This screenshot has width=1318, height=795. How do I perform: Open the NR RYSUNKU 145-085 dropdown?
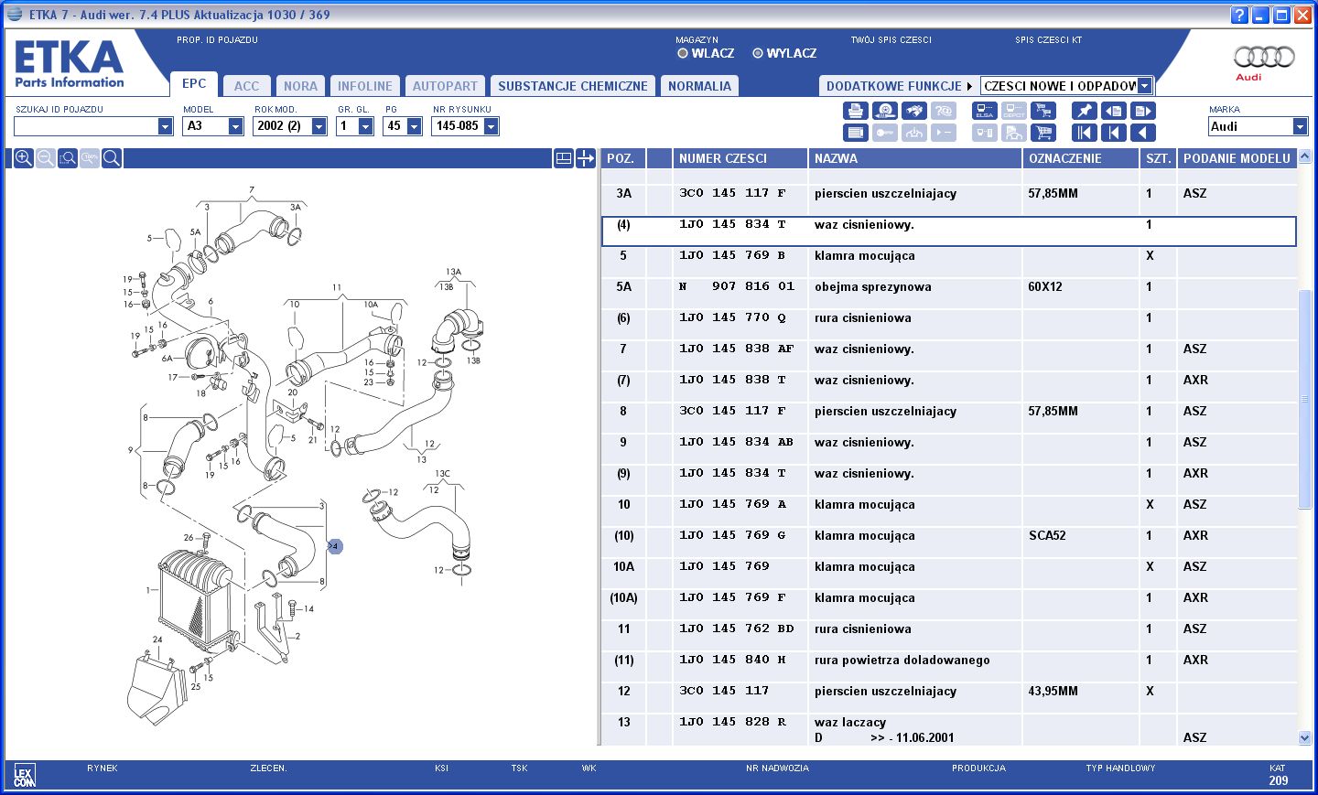[x=491, y=126]
